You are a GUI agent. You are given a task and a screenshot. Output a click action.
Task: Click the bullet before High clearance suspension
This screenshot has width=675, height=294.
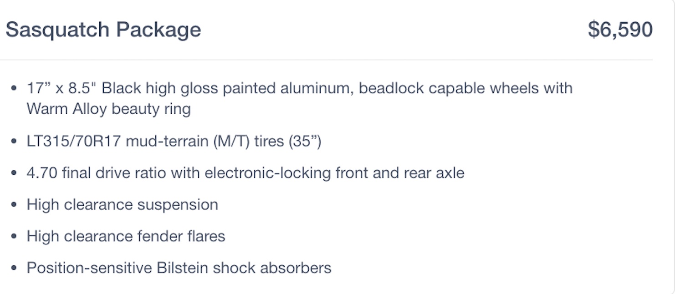click(15, 205)
